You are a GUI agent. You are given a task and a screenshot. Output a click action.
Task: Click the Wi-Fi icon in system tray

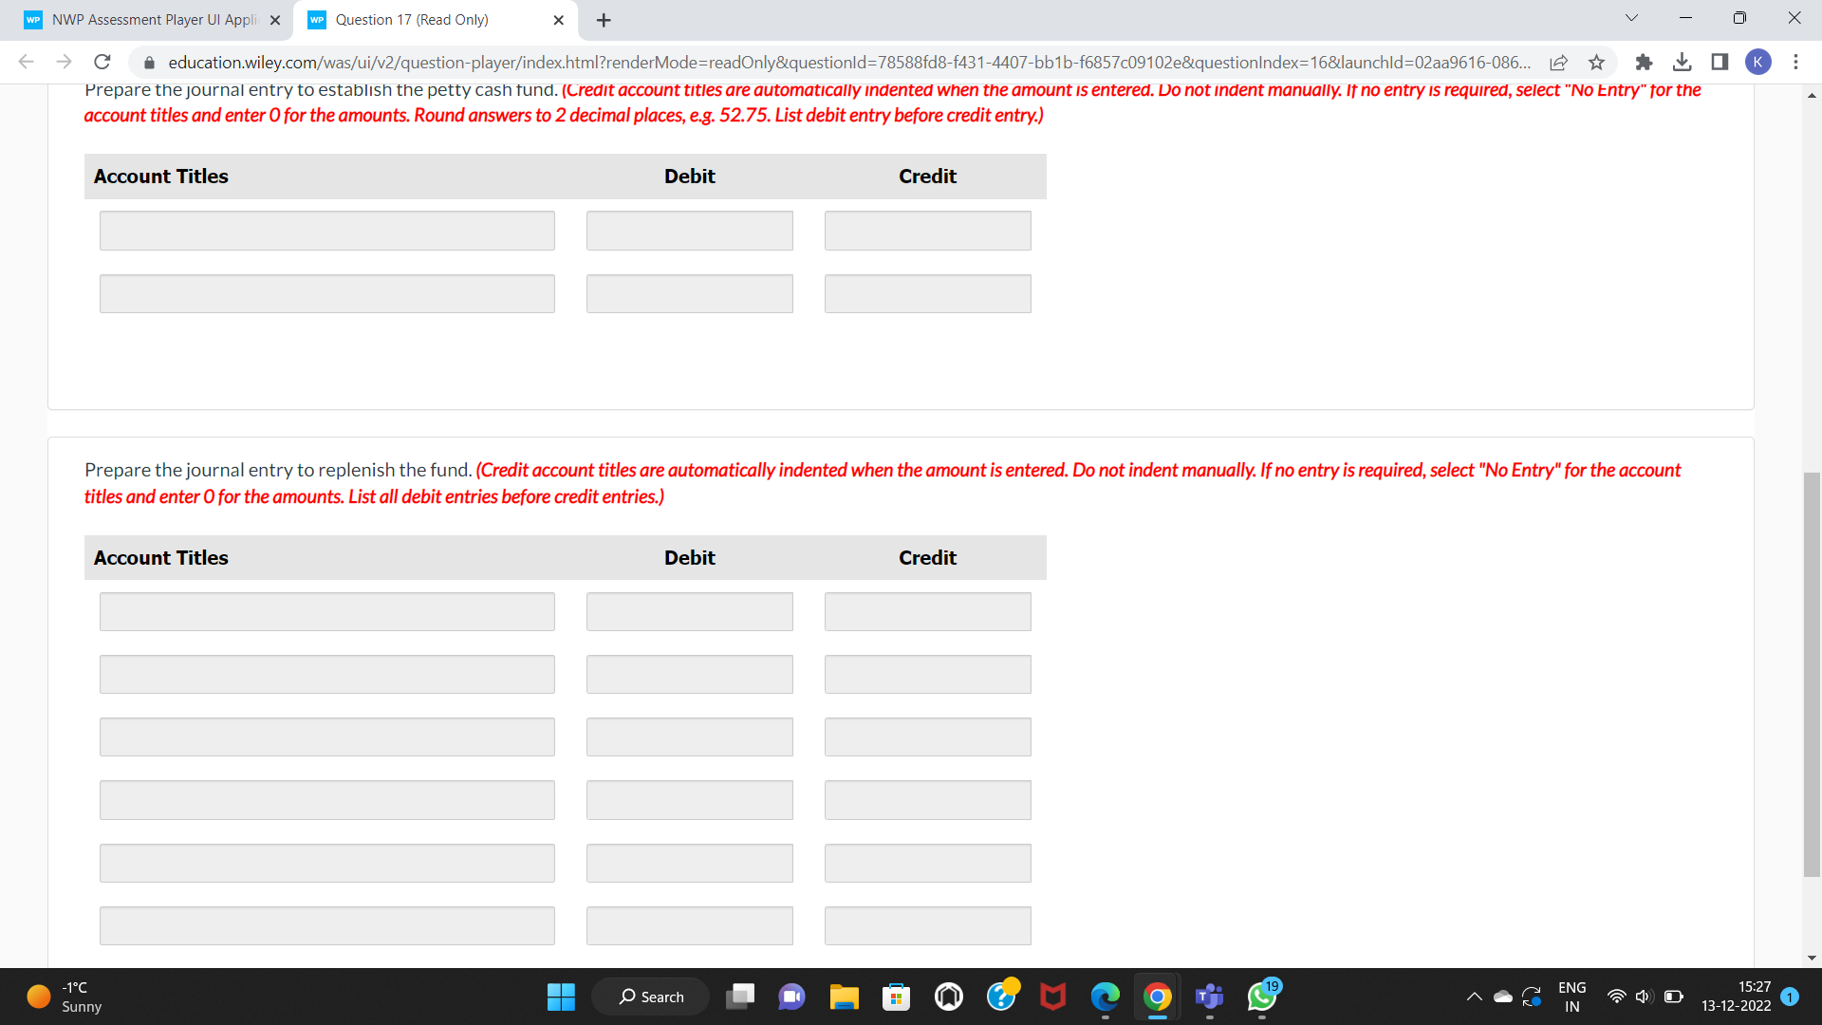1617,997
